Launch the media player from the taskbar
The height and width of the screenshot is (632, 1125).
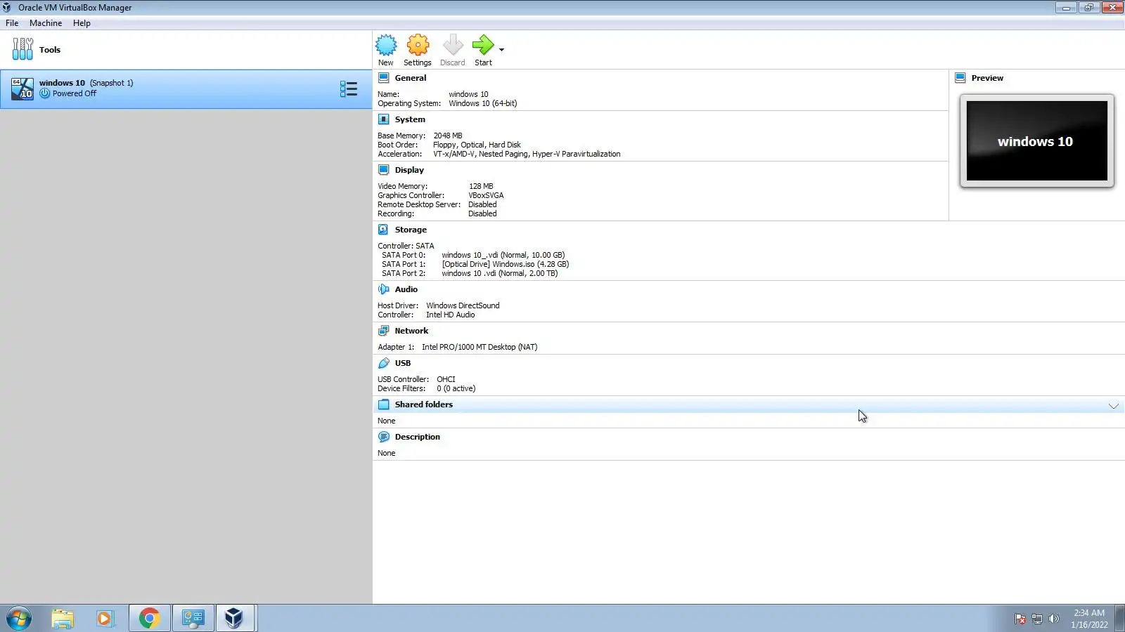(105, 619)
